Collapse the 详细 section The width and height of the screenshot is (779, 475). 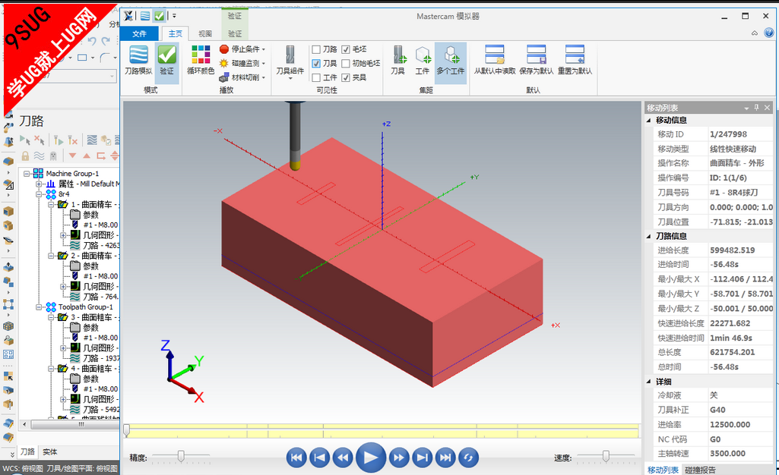click(x=649, y=381)
